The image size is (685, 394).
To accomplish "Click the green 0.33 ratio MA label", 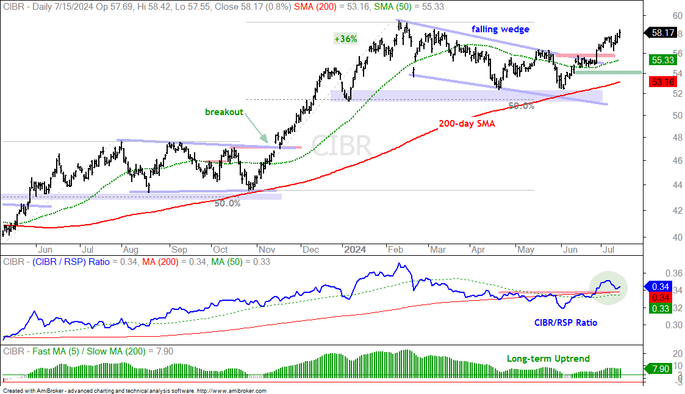I will [661, 309].
